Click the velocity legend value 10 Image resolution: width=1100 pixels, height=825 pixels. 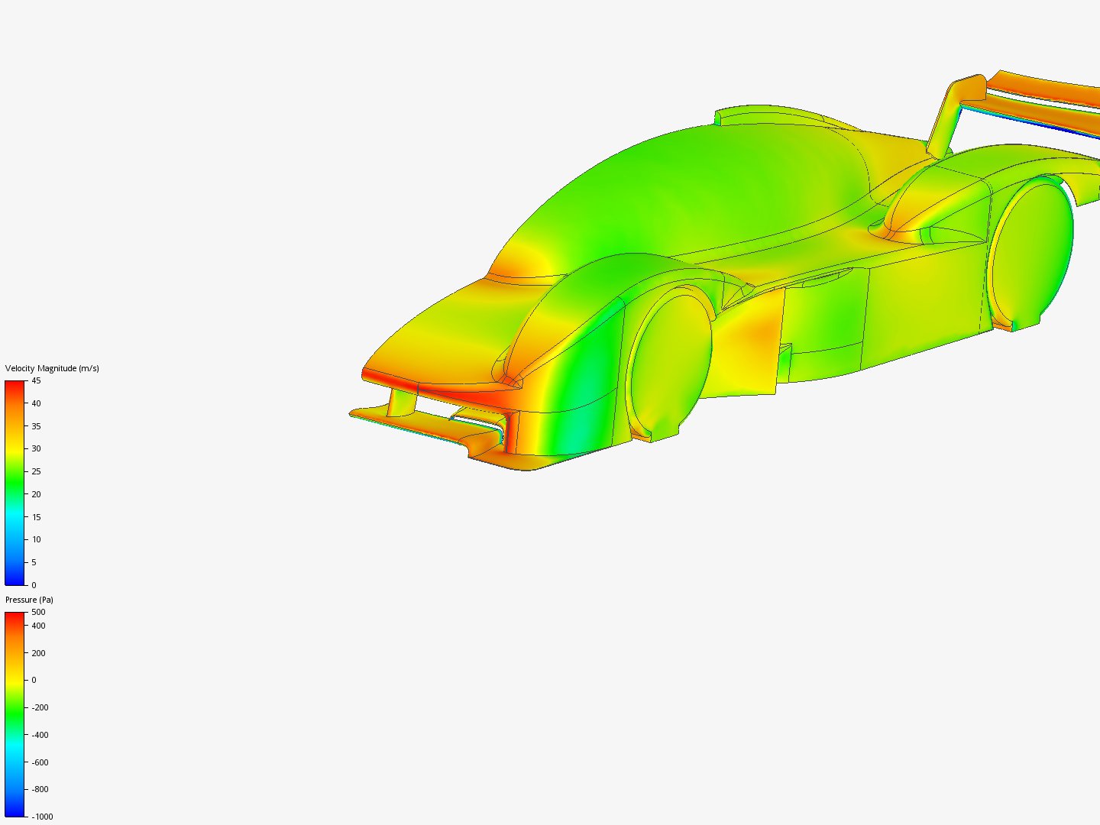pos(36,539)
